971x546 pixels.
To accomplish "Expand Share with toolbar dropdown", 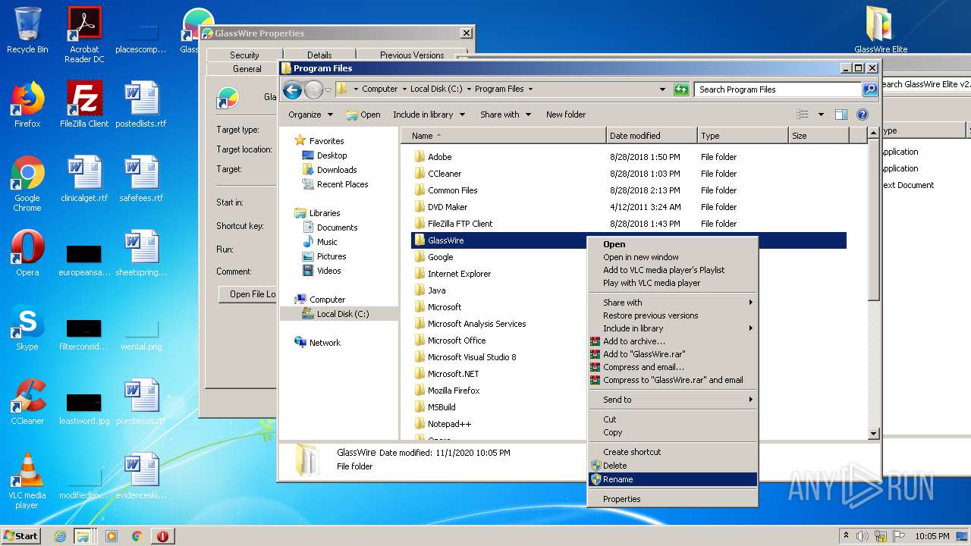I will pyautogui.click(x=504, y=115).
